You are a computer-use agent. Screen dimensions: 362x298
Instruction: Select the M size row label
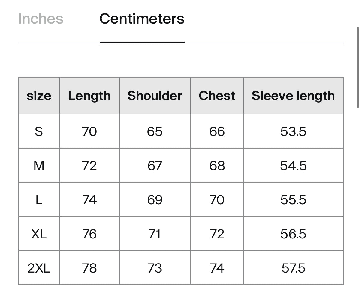39,165
